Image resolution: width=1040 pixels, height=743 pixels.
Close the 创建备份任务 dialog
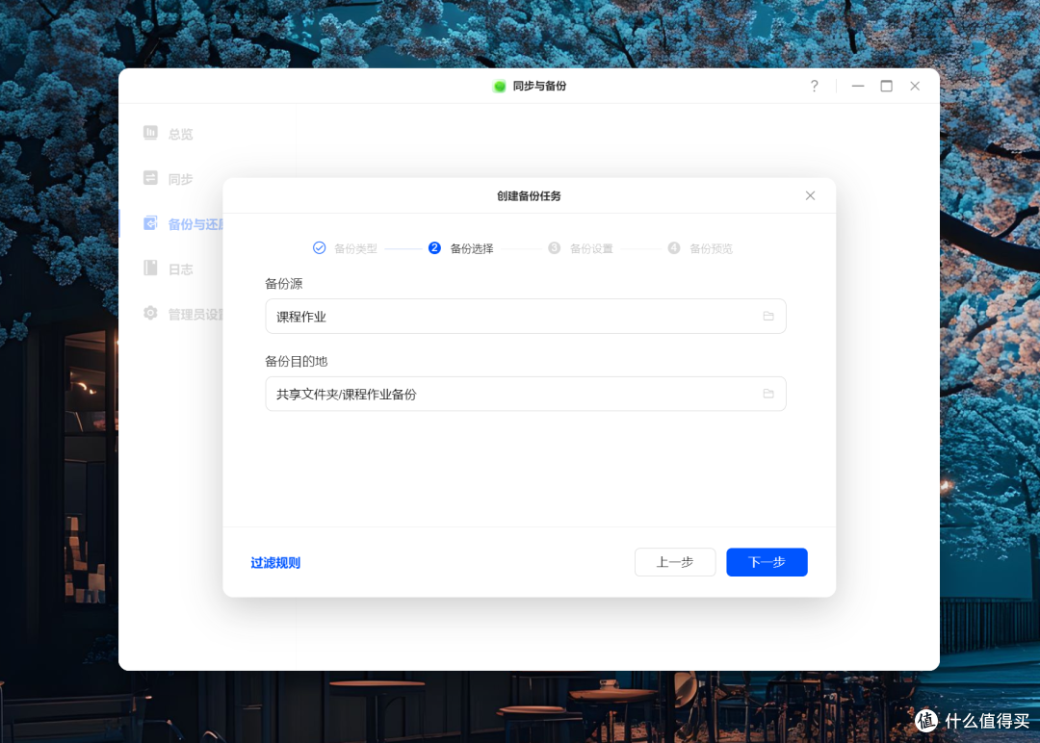point(810,195)
